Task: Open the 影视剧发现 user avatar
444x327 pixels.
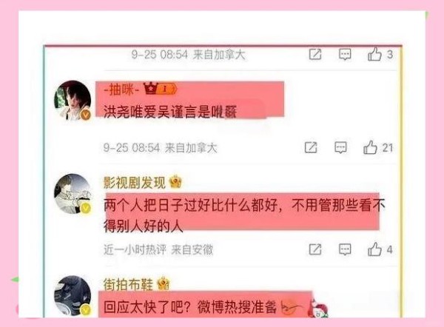Action: (73, 194)
